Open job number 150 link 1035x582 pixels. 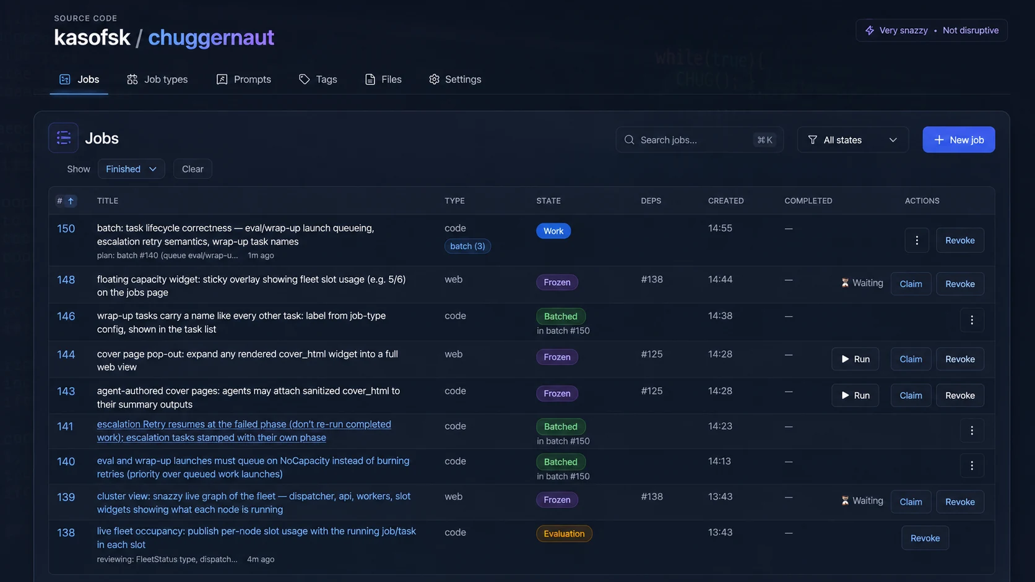pyautogui.click(x=66, y=229)
